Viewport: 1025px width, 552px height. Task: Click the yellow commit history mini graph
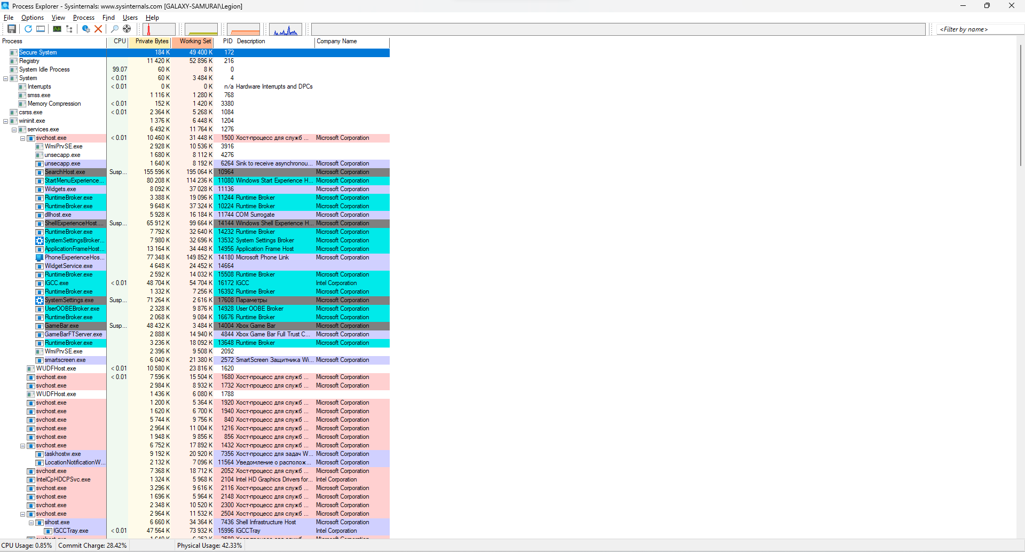coord(201,29)
